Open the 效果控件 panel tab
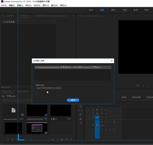The width and height of the screenshot is (153, 145). (24, 16)
